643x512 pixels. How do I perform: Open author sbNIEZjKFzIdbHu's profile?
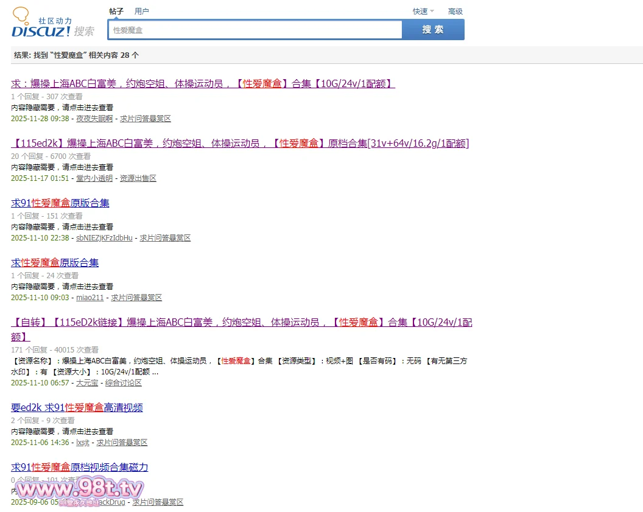coord(104,238)
